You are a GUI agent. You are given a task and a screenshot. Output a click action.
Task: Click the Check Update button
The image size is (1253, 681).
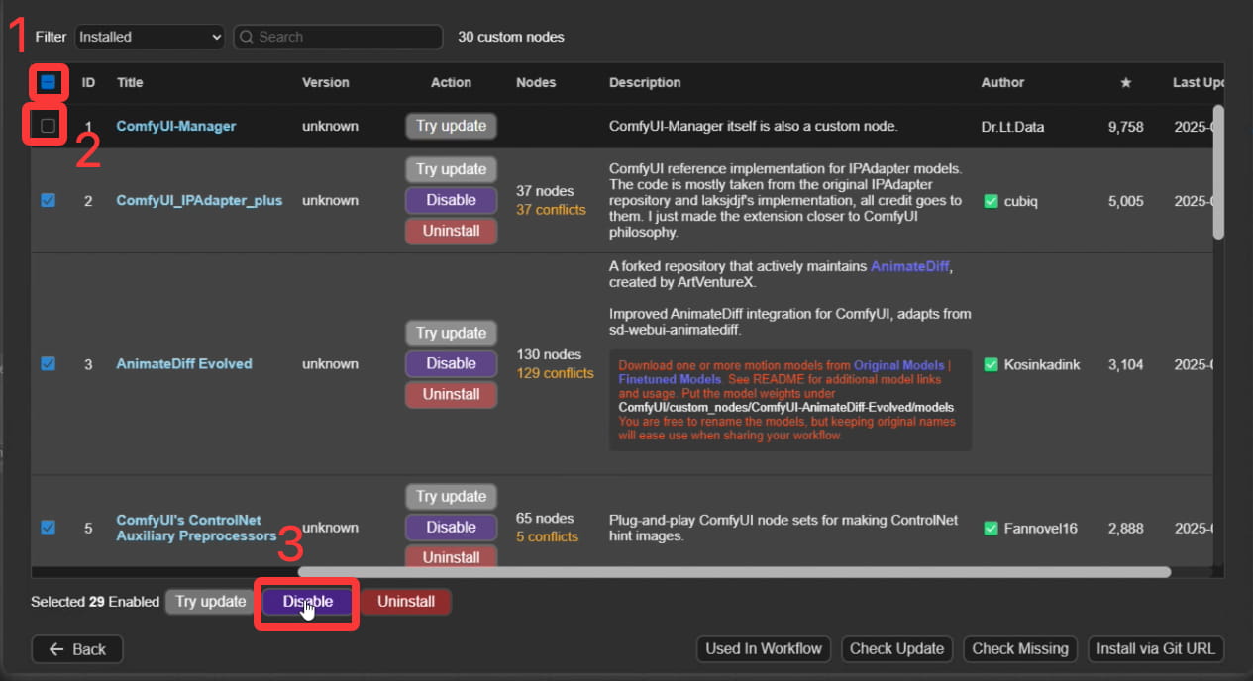pyautogui.click(x=896, y=649)
